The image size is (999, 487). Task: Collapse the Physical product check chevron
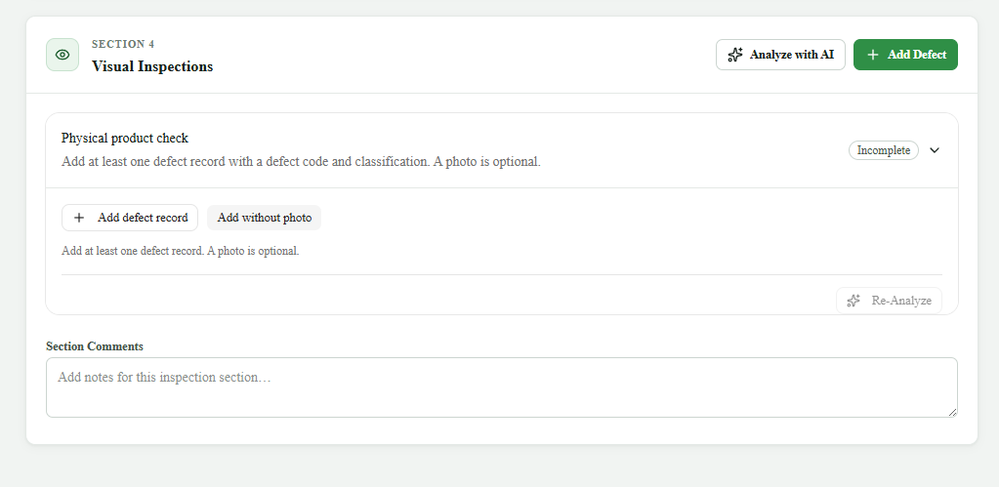click(x=935, y=150)
